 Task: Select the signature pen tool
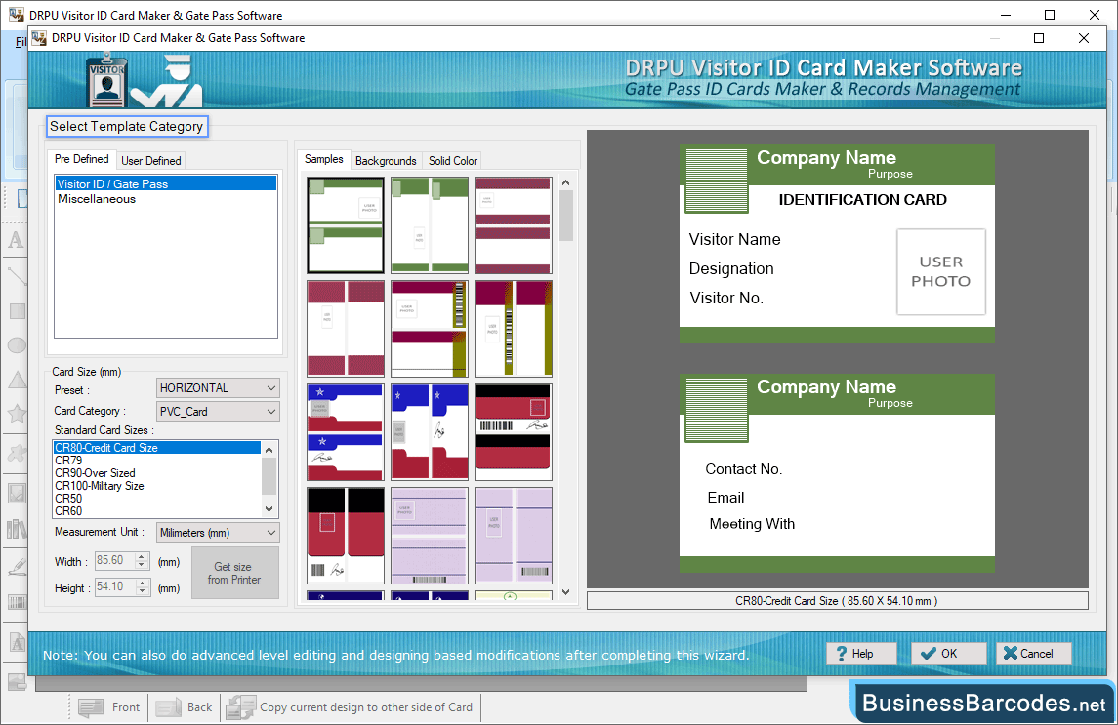(16, 567)
